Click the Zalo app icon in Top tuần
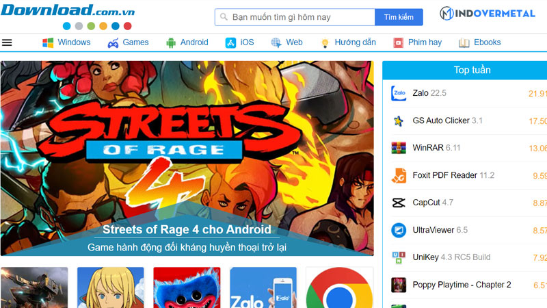The image size is (547, 308). coord(399,93)
